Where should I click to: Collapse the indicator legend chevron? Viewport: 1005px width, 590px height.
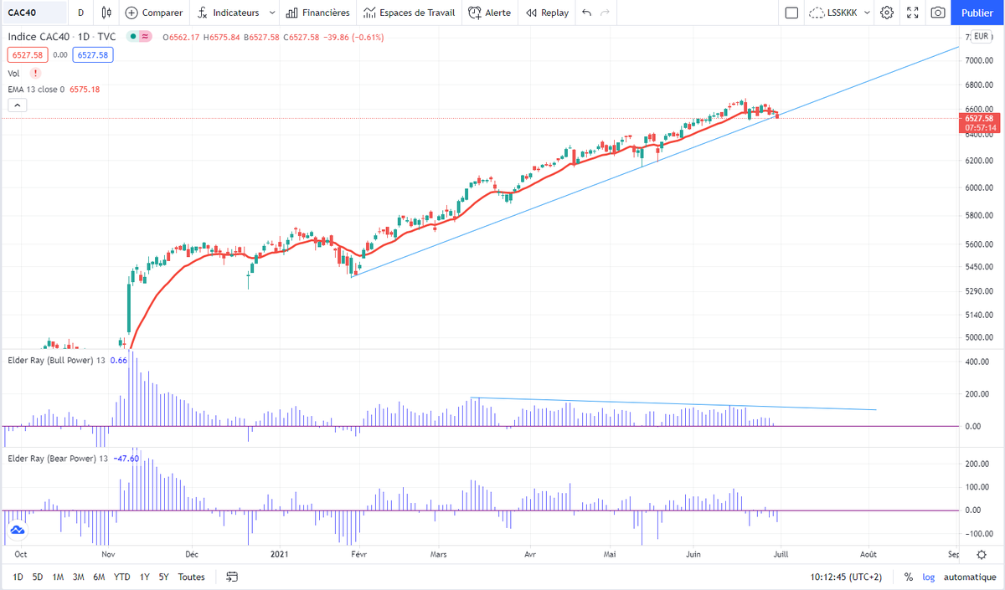[x=17, y=105]
